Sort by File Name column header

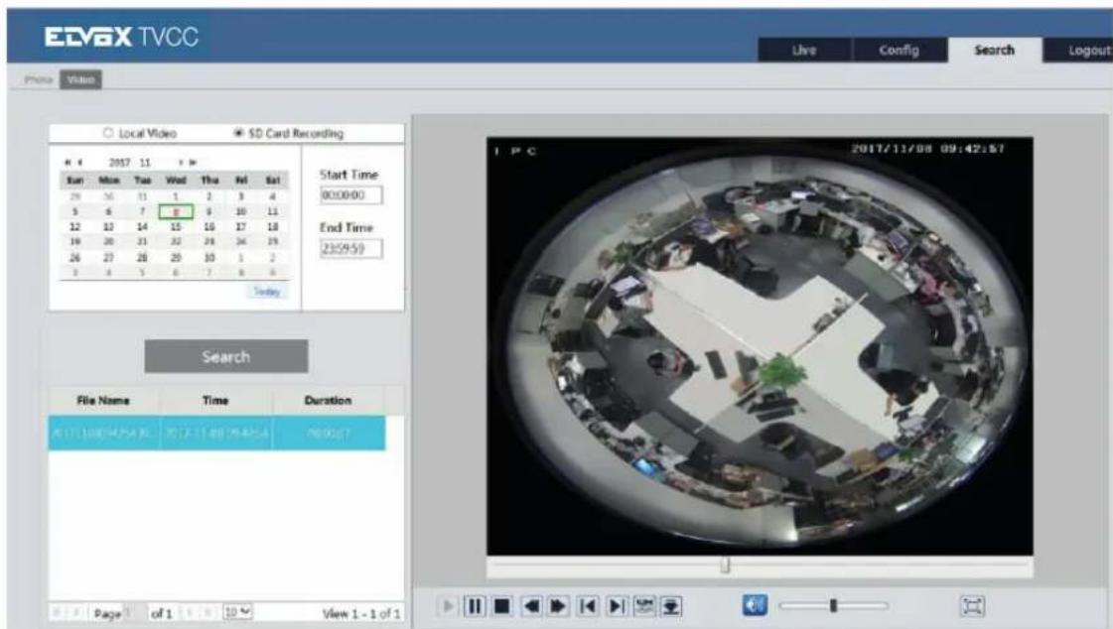click(x=103, y=401)
